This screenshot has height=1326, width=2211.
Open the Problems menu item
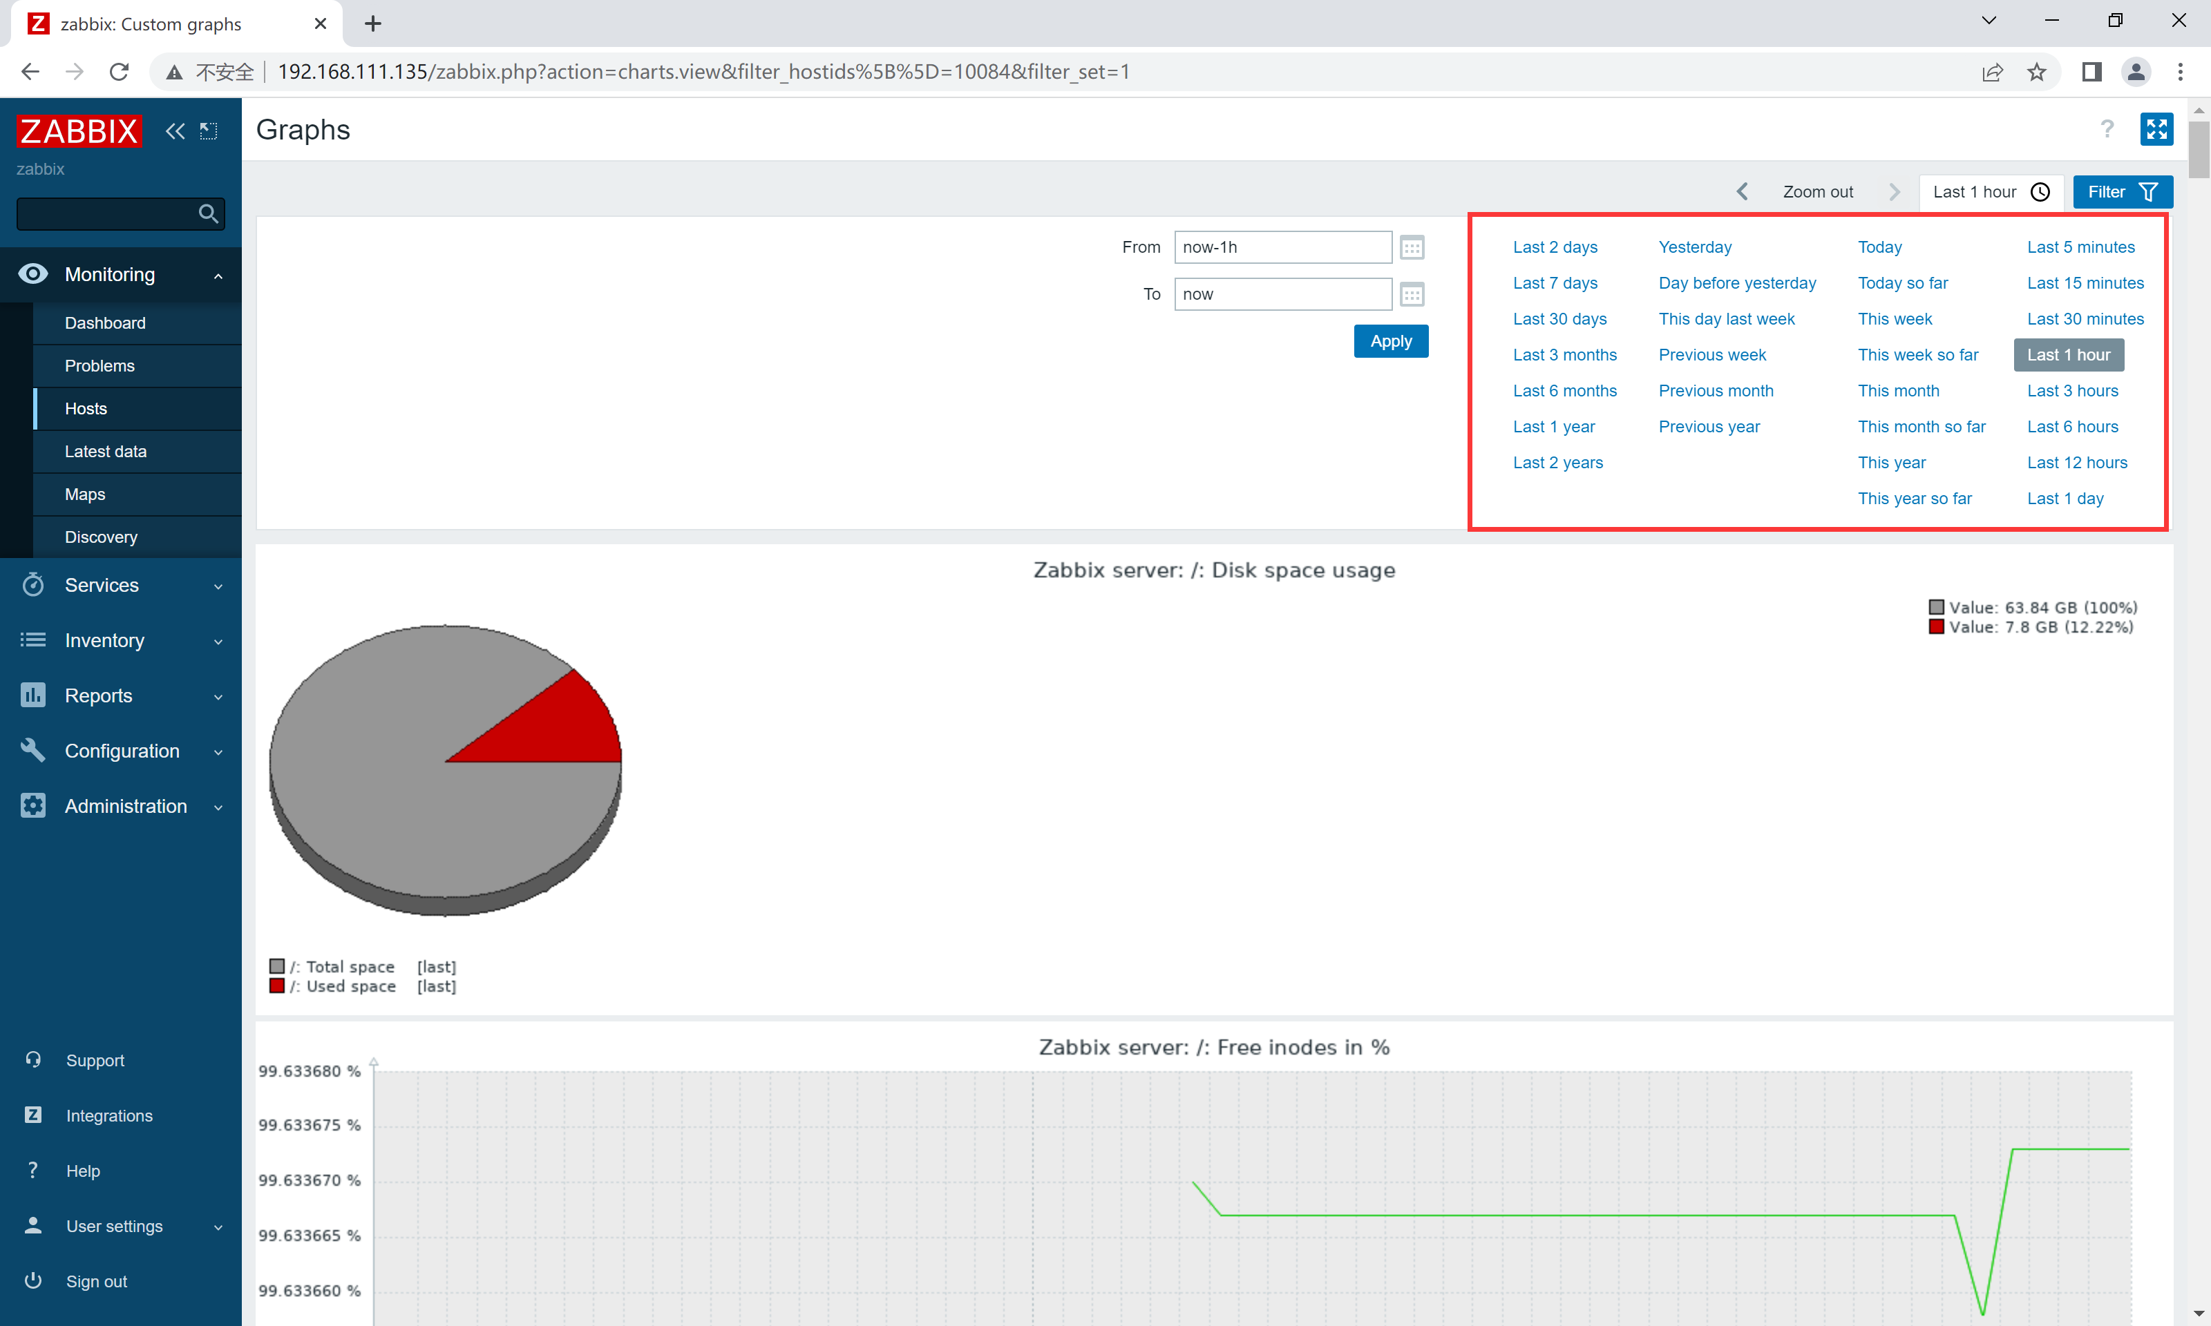pos(137,366)
